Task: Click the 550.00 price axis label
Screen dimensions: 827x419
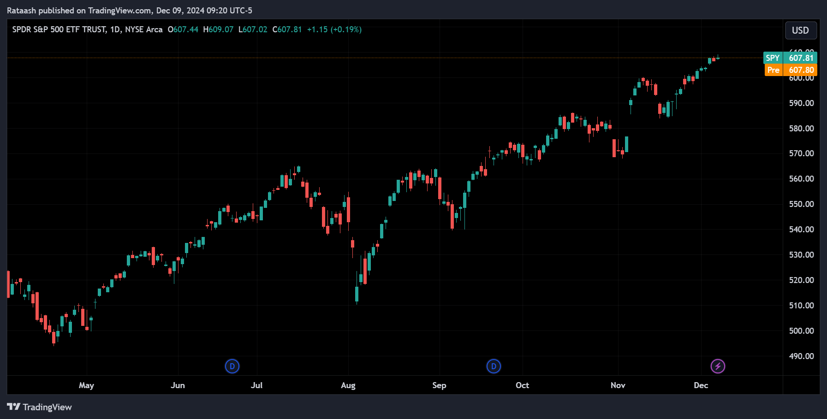Action: [x=802, y=204]
